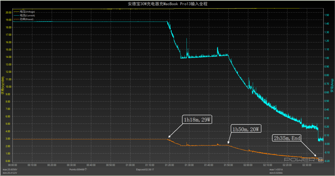
Task: Click the 00:00:00 time axis label
Action: [x=13, y=165]
